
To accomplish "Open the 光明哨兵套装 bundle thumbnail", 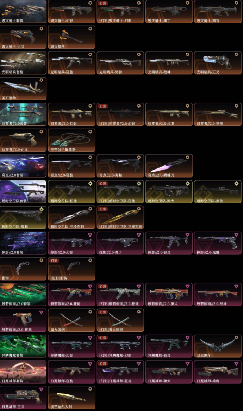I will 23,63.
